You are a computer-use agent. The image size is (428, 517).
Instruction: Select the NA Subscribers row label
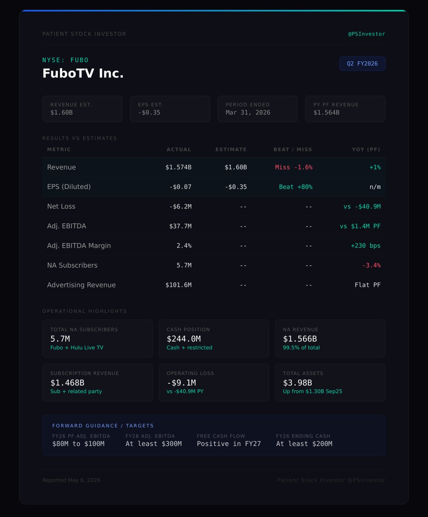(x=72, y=265)
